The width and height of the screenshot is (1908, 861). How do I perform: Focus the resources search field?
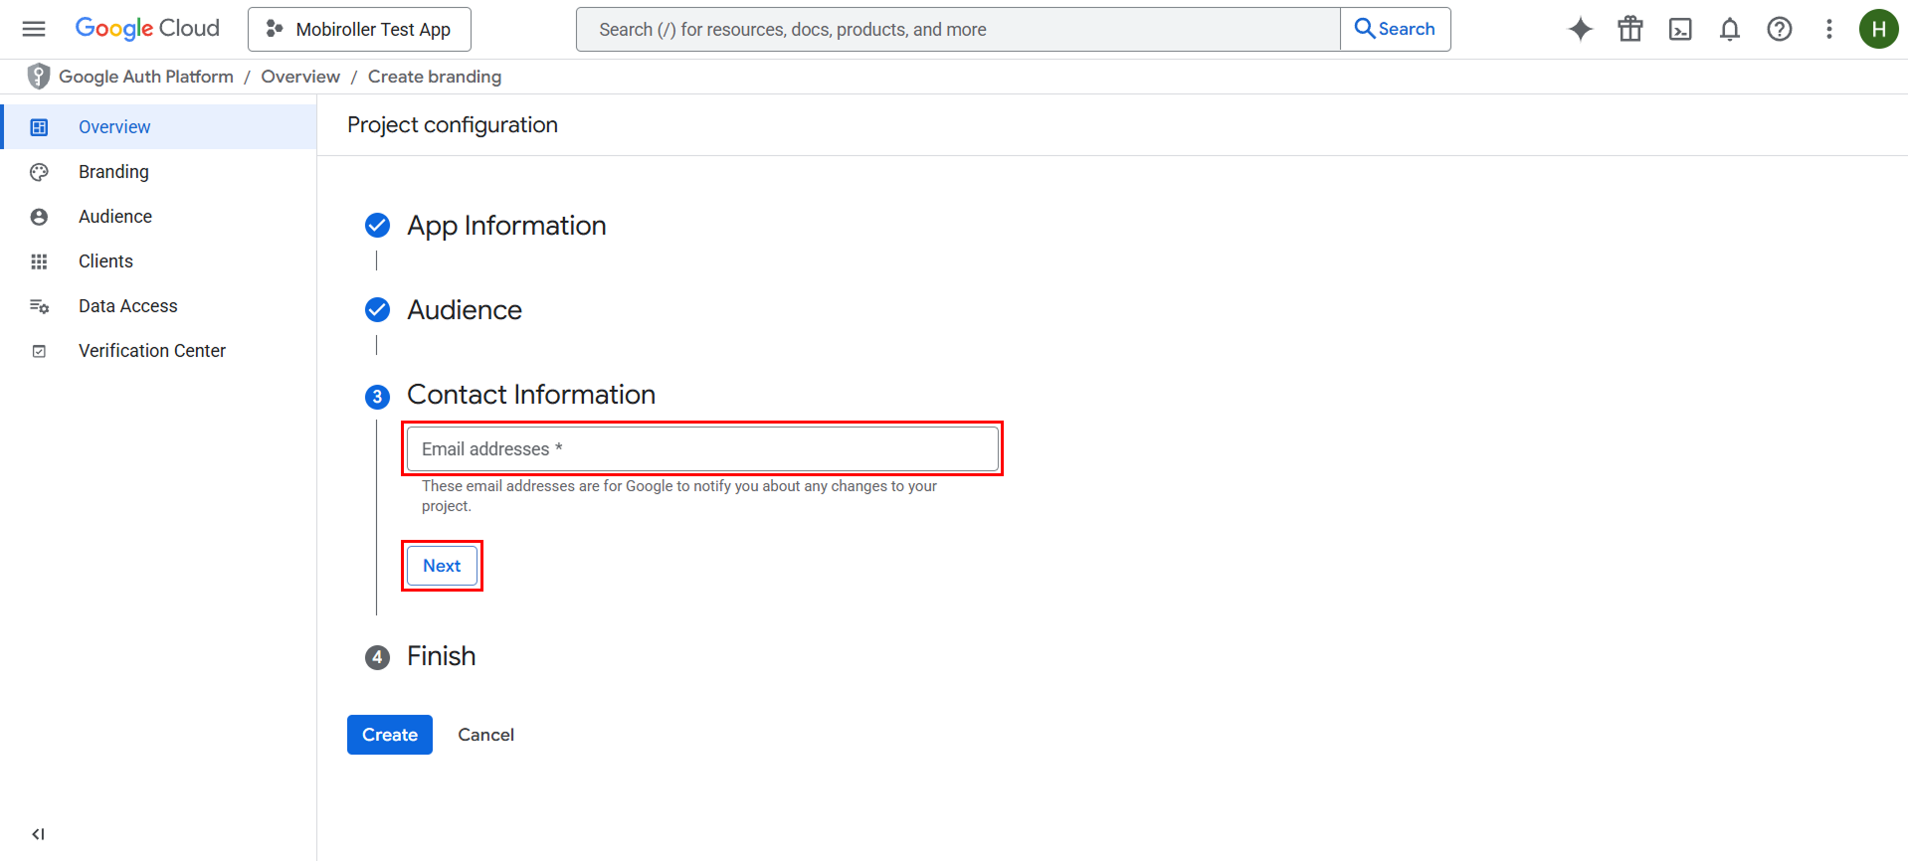pos(958,30)
